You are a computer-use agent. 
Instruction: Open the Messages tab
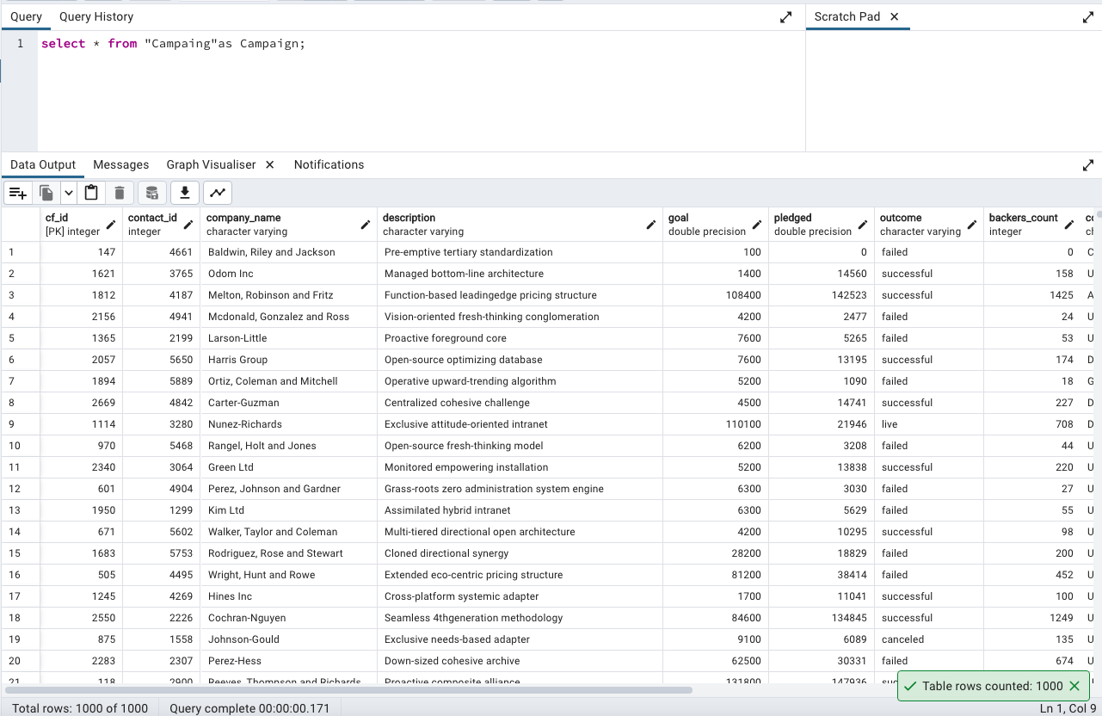[121, 164]
